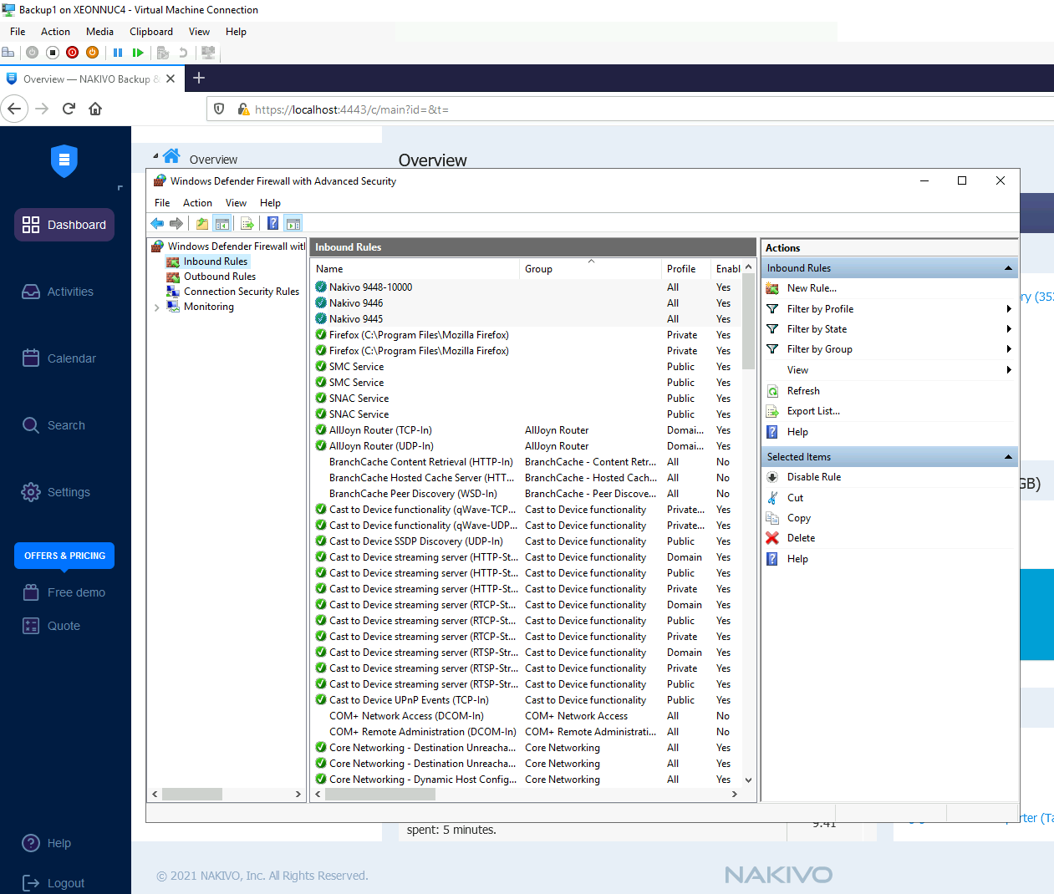Click the VM Turn Off stop icon
The width and height of the screenshot is (1054, 894).
52,53
